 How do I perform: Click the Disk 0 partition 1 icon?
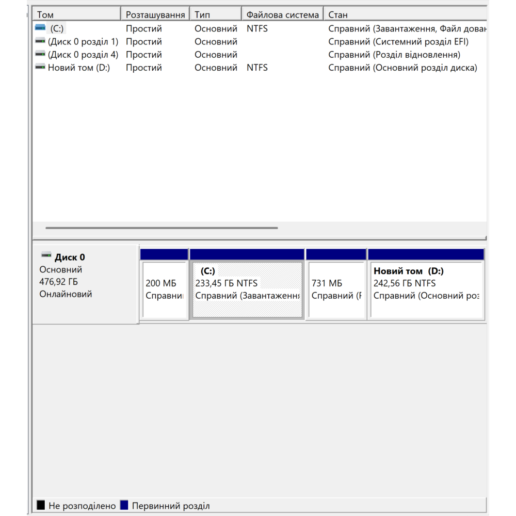click(x=40, y=41)
